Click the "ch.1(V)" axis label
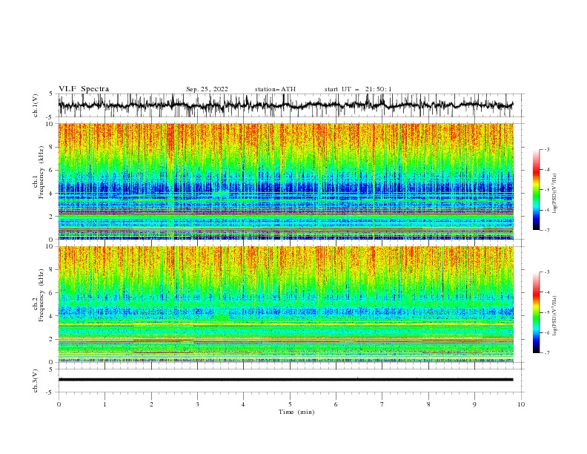This screenshot has height=454, width=587. point(36,105)
